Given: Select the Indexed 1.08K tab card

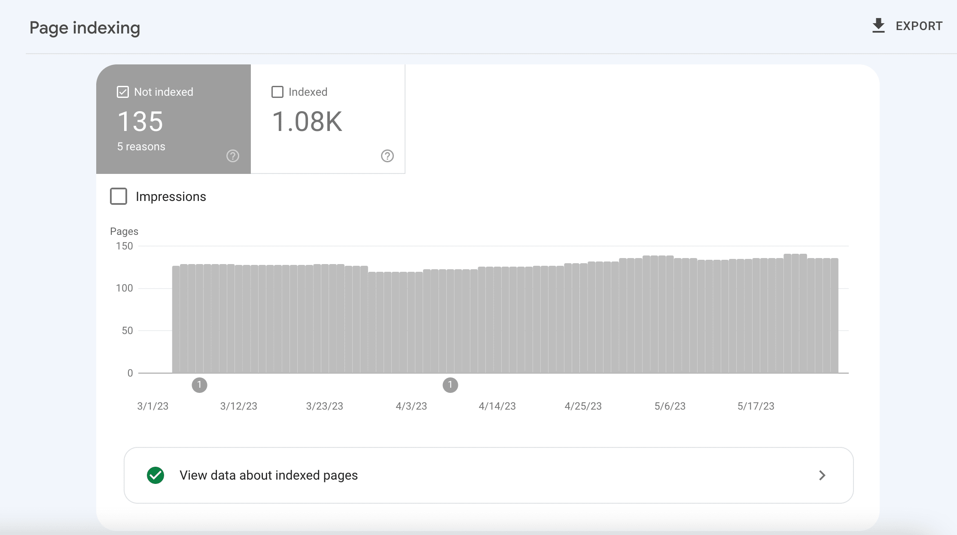Looking at the screenshot, I should point(328,119).
